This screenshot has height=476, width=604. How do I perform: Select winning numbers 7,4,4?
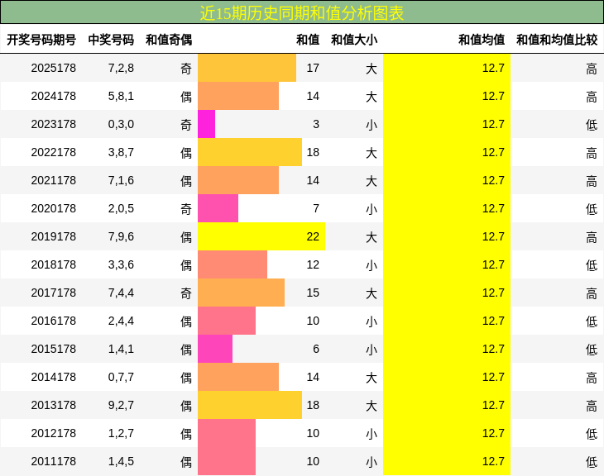(121, 293)
